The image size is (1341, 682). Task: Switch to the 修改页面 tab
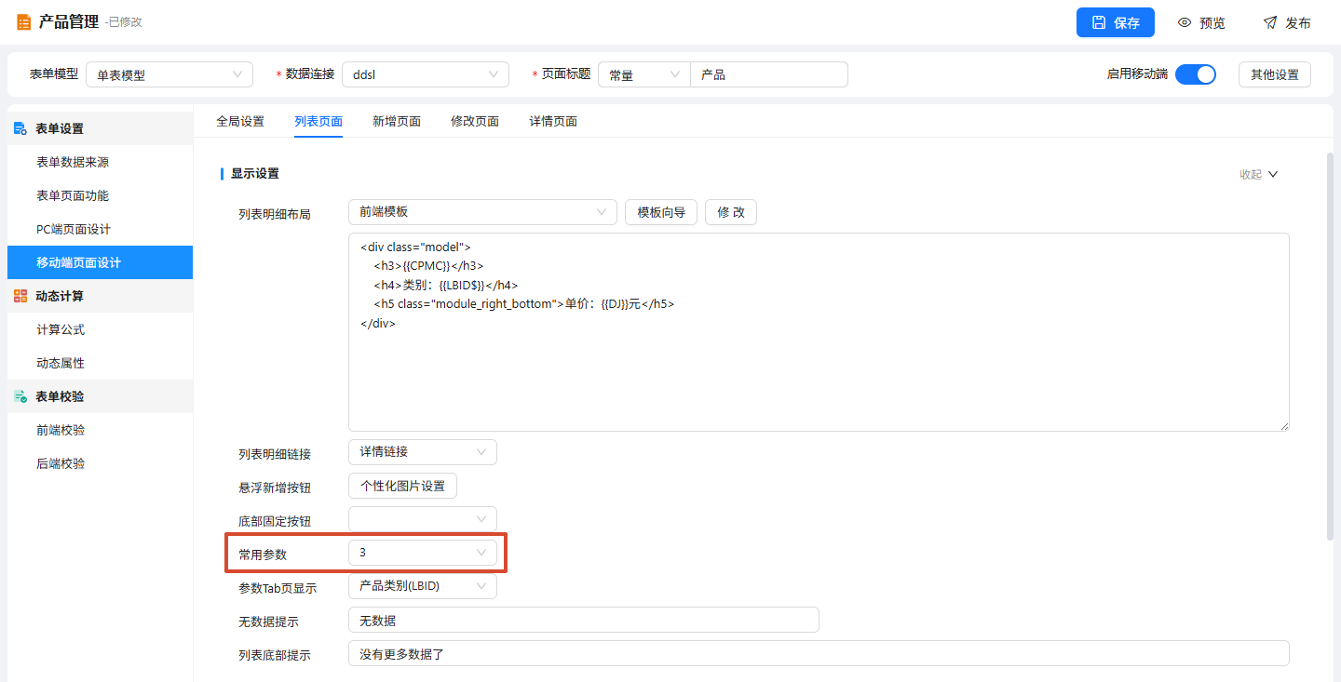pos(475,121)
